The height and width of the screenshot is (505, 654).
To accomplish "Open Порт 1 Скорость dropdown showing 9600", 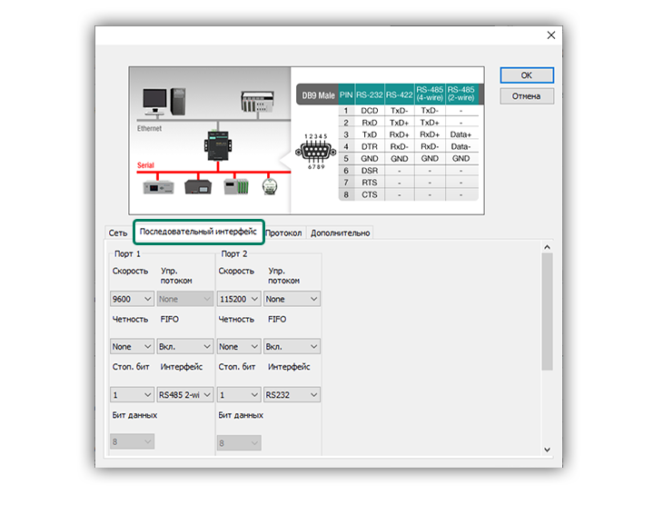I will coord(132,299).
